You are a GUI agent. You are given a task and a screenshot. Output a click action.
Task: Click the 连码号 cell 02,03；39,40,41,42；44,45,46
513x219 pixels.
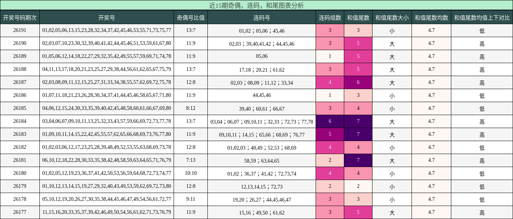click(x=262, y=44)
